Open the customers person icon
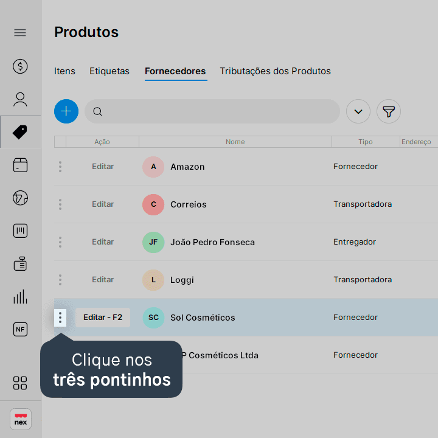The image size is (438, 438). (x=20, y=99)
